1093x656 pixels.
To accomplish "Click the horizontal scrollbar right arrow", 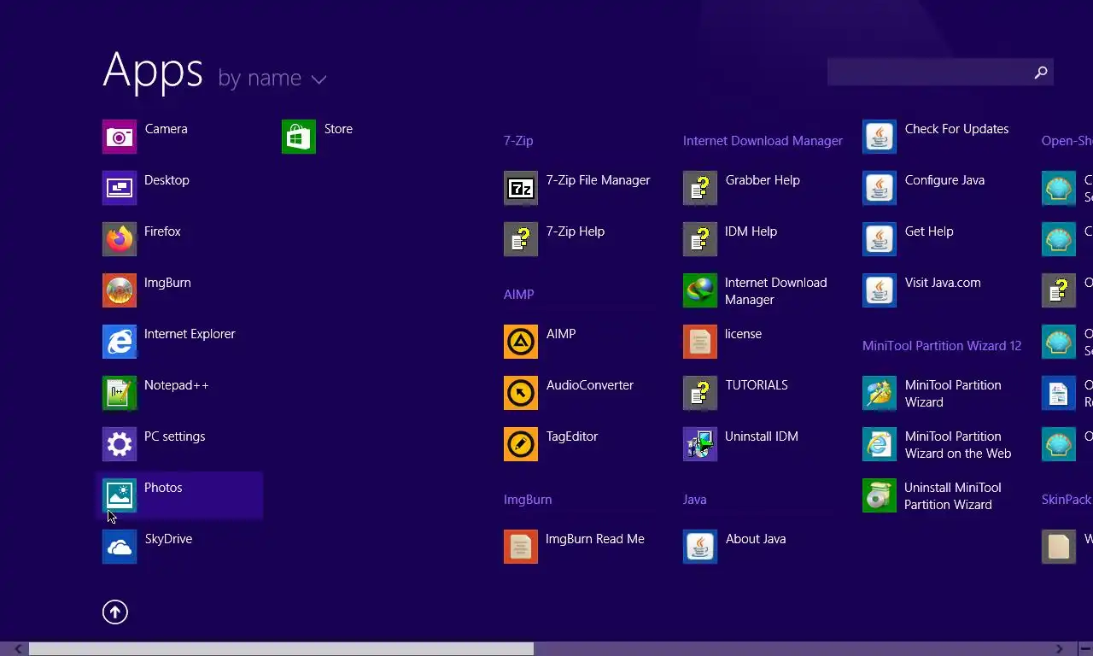I will tap(1060, 649).
